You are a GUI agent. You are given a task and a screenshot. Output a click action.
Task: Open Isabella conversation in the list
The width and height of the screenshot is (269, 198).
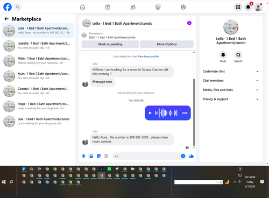[38, 46]
